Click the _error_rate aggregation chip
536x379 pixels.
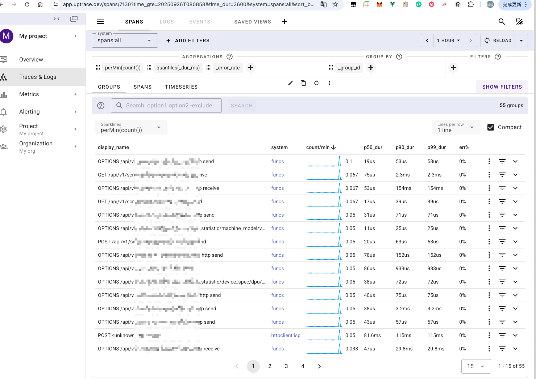tap(228, 68)
